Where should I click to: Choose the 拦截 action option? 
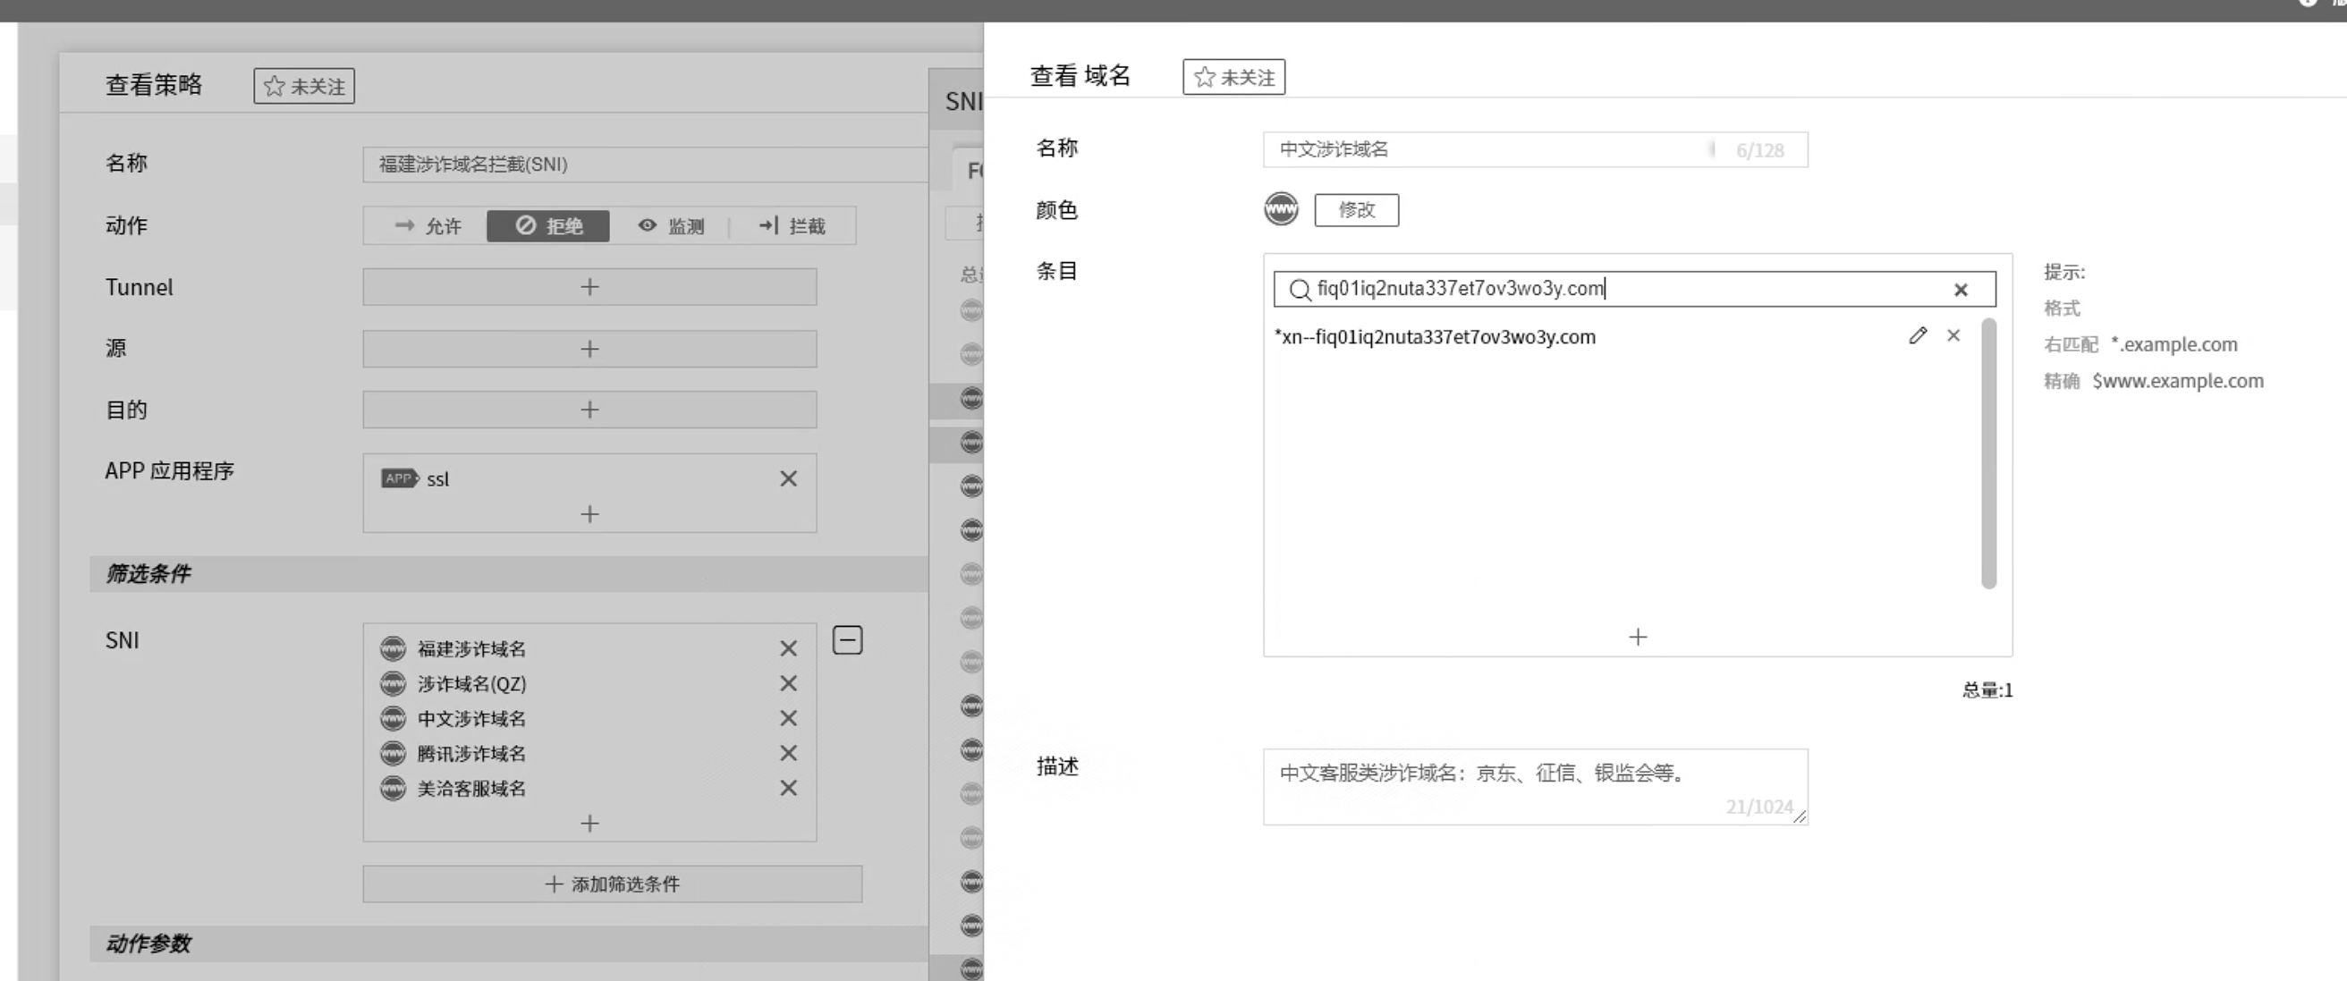point(792,226)
